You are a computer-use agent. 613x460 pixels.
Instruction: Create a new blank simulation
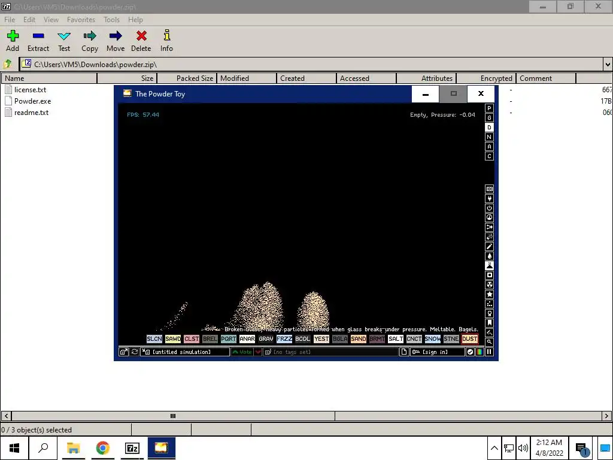[404, 352]
